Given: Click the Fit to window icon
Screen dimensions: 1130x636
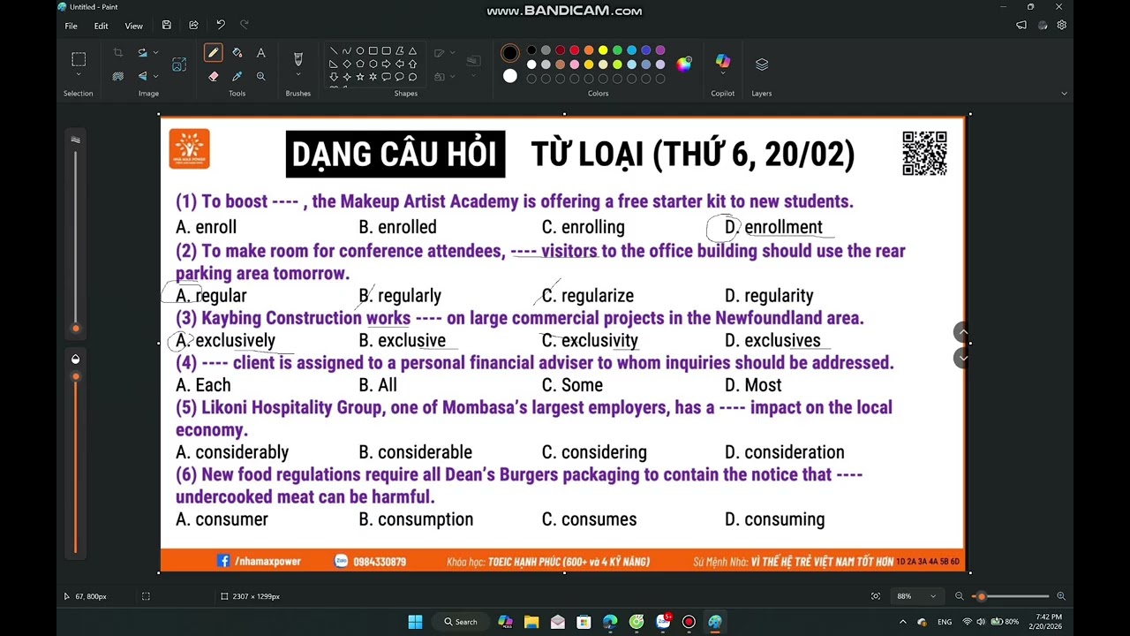Looking at the screenshot, I should tap(876, 596).
